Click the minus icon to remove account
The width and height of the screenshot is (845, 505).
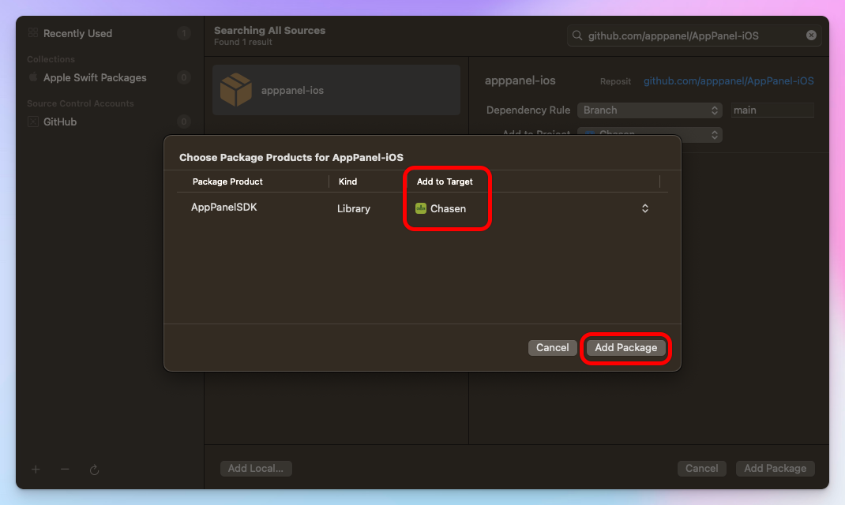64,469
